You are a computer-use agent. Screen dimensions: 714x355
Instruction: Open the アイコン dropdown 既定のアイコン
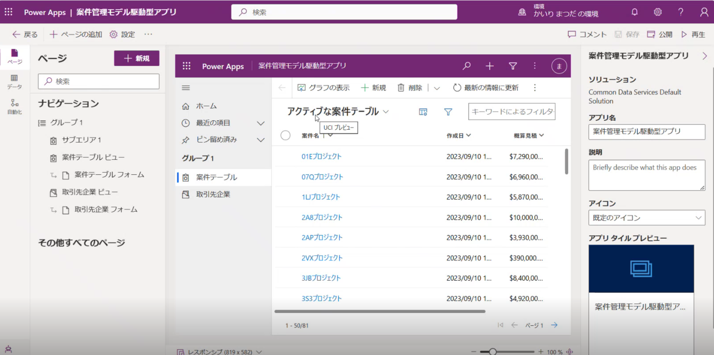[x=647, y=217]
